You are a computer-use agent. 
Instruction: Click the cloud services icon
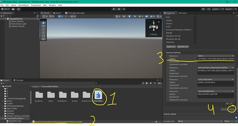tap(13, 9)
